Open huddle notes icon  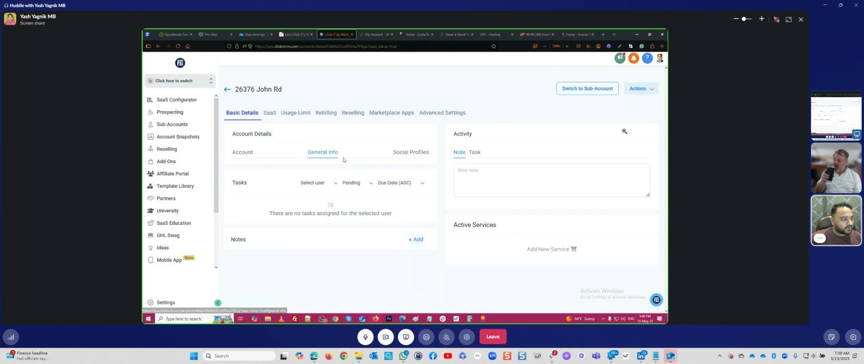[x=832, y=337]
